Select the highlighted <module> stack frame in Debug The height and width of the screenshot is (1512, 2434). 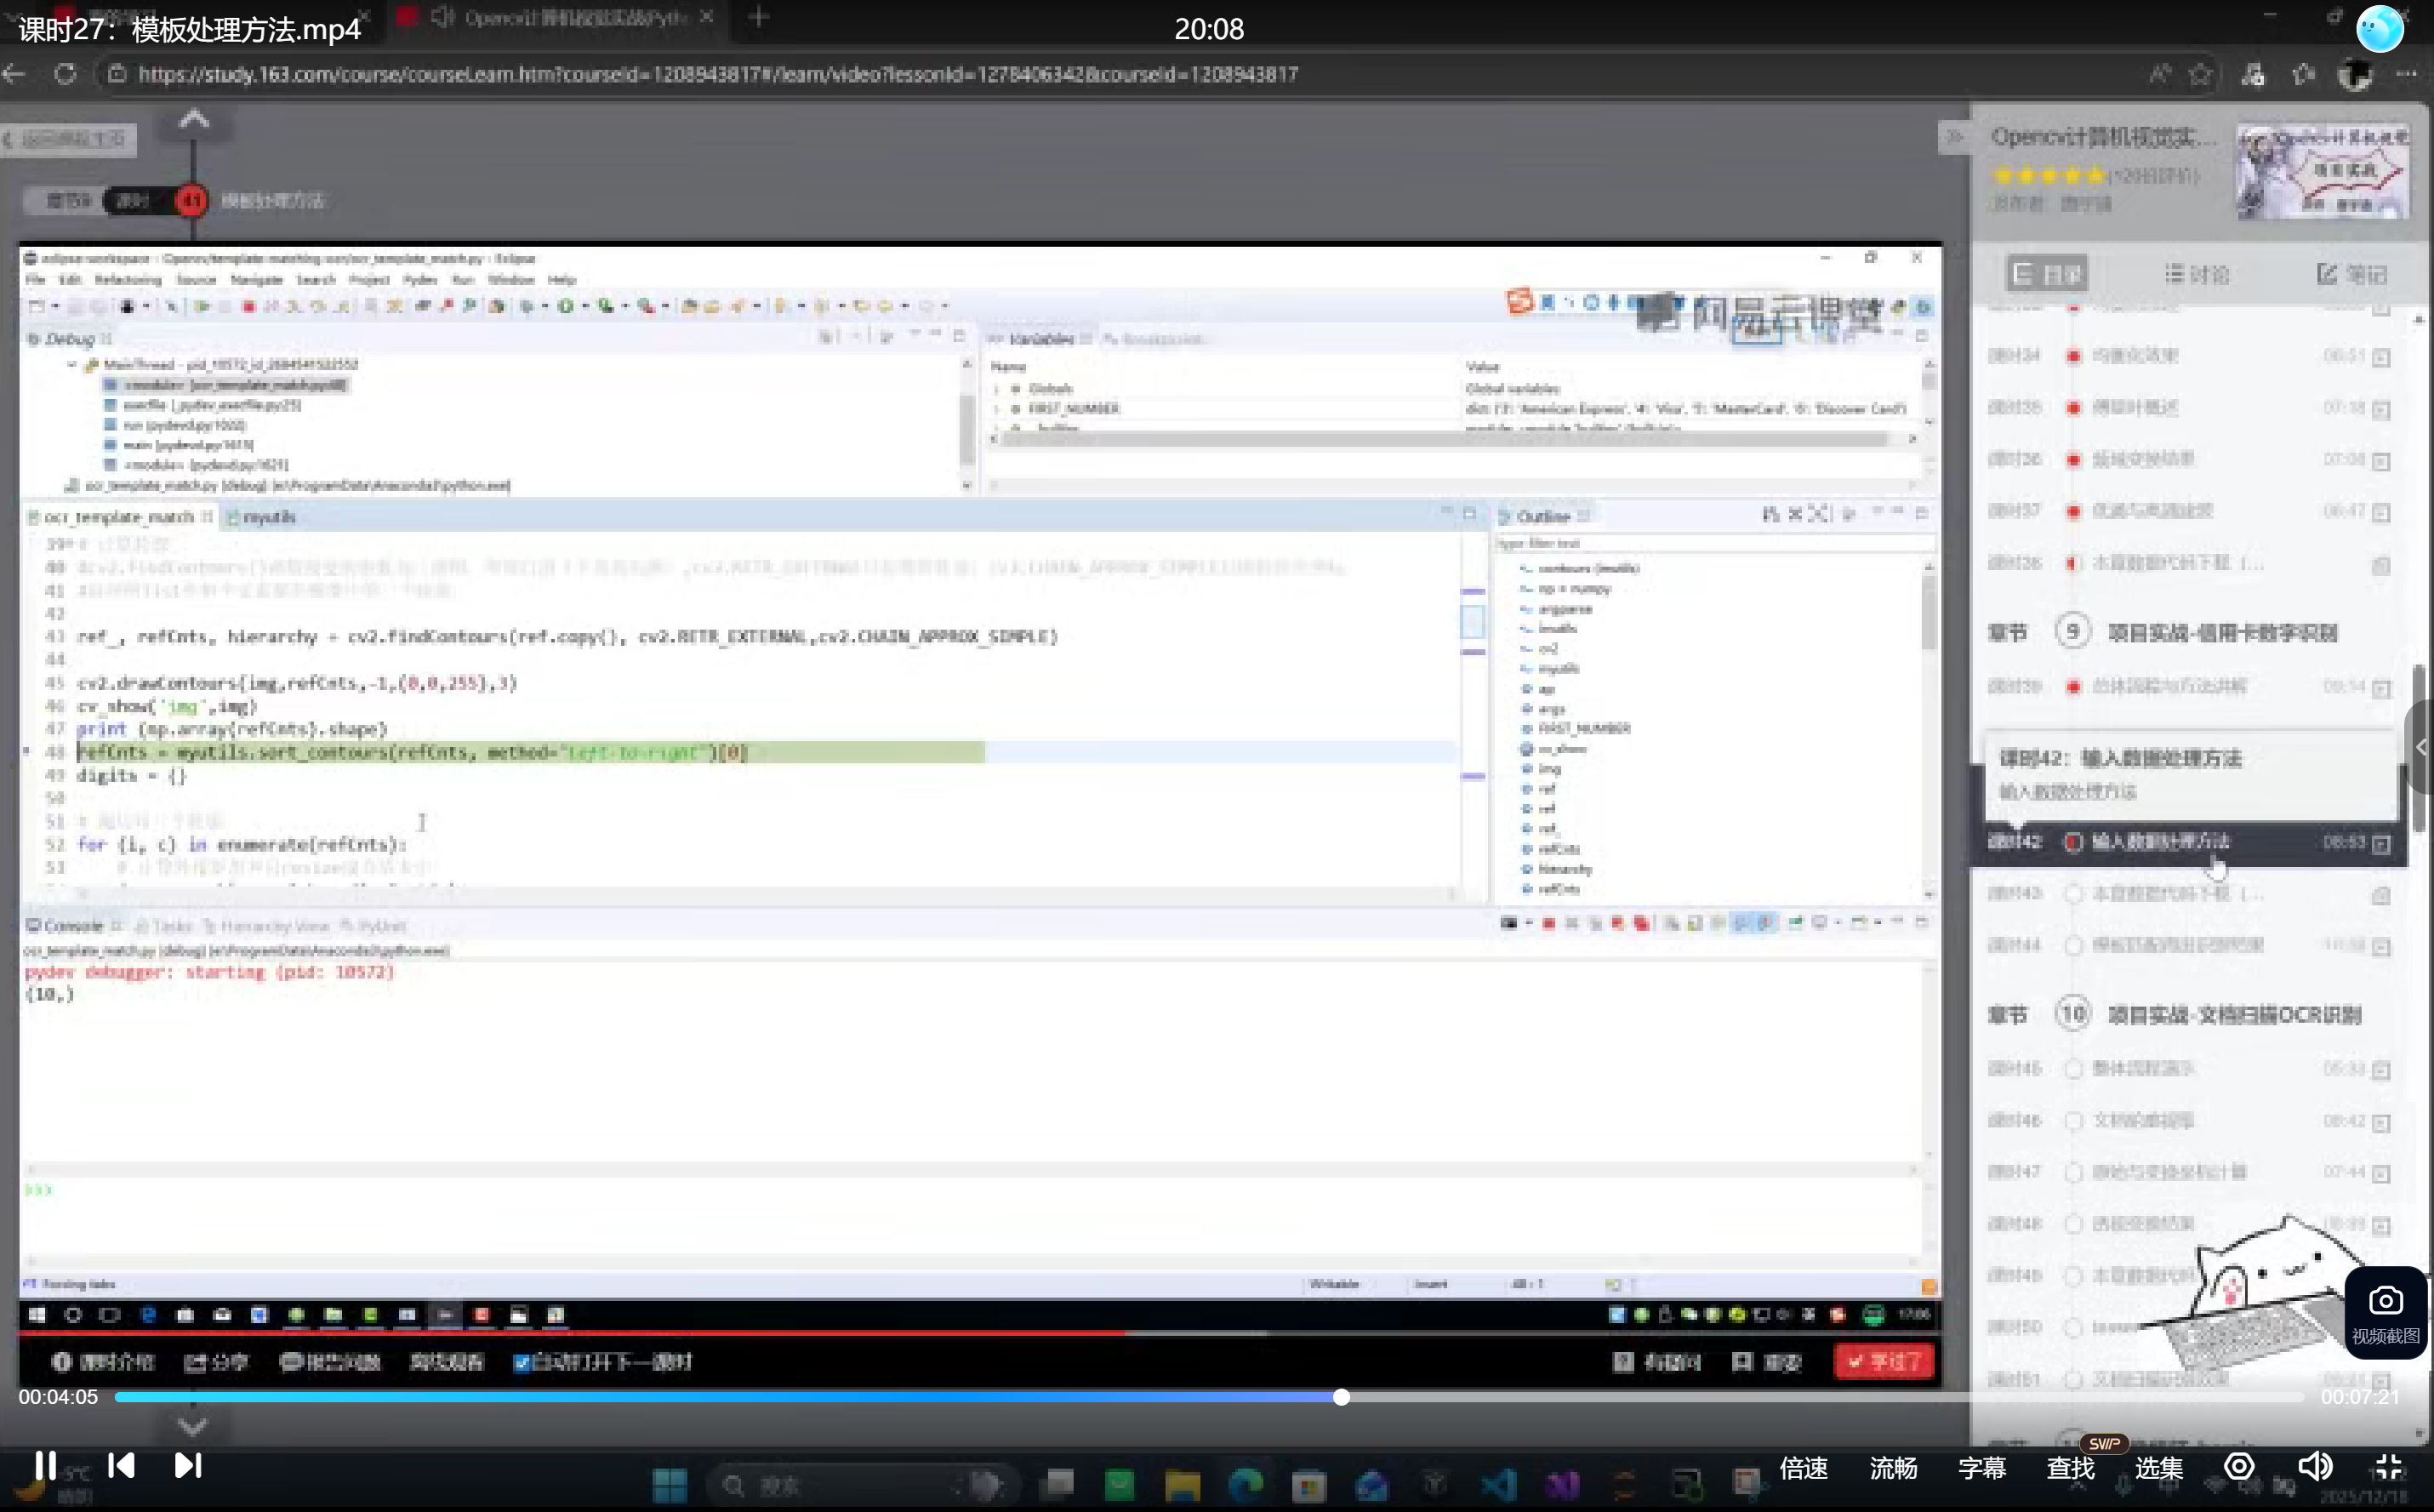point(226,385)
